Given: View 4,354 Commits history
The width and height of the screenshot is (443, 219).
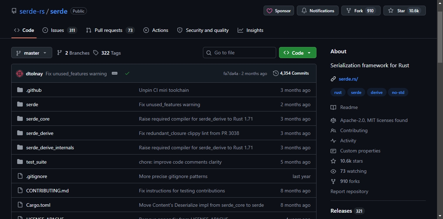Looking at the screenshot, I should tap(291, 73).
